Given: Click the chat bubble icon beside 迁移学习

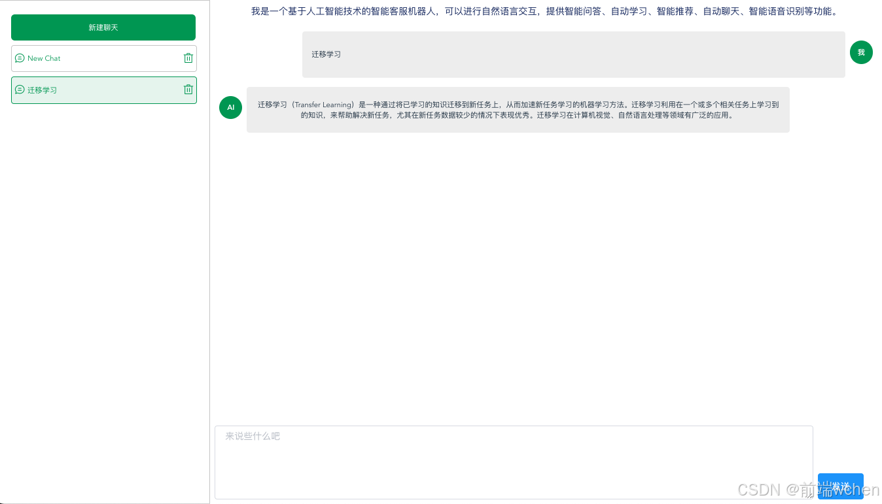Looking at the screenshot, I should click(x=20, y=90).
